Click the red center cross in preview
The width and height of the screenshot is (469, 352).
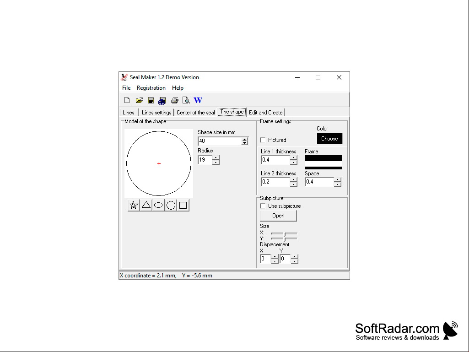(x=159, y=164)
